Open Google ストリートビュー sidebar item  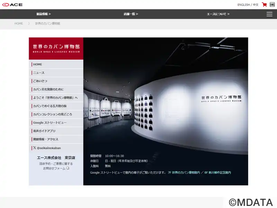click(56, 123)
